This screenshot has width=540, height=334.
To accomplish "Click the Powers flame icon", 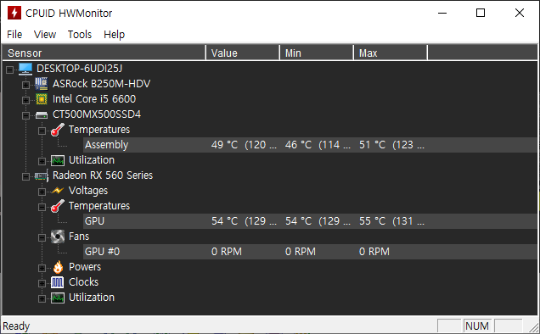I will 58,267.
